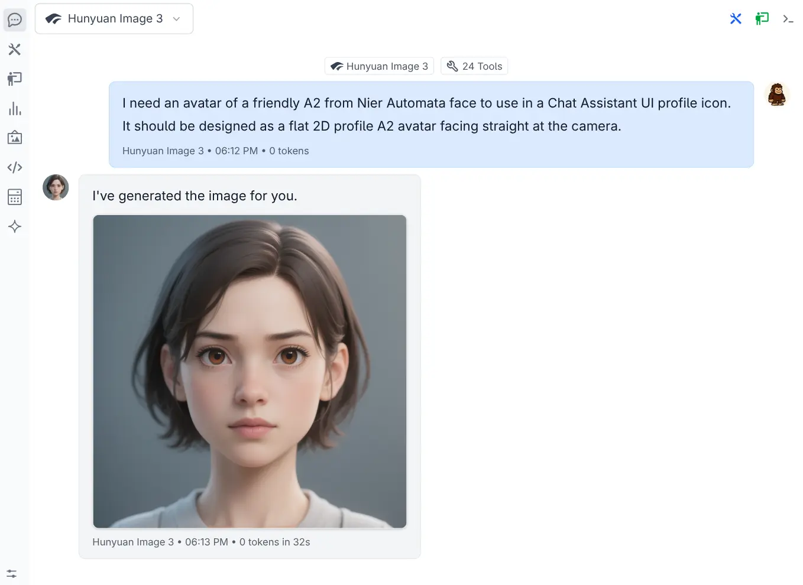Viewport: 803px width, 585px height.
Task: Open the terminal prompt icon top right
Action: (x=788, y=19)
